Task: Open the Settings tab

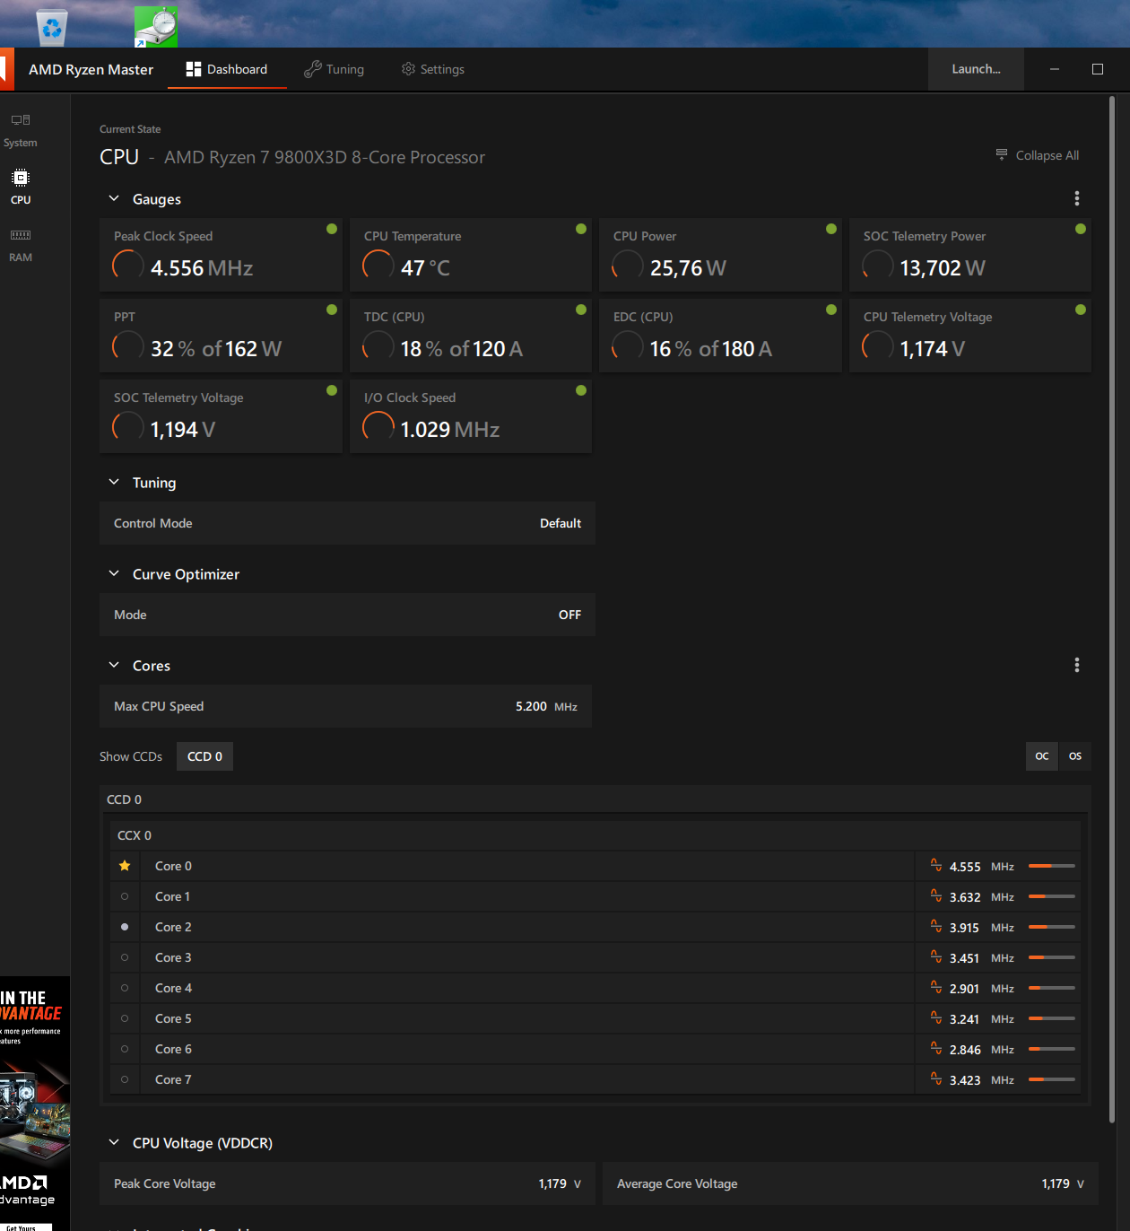Action: tap(433, 69)
